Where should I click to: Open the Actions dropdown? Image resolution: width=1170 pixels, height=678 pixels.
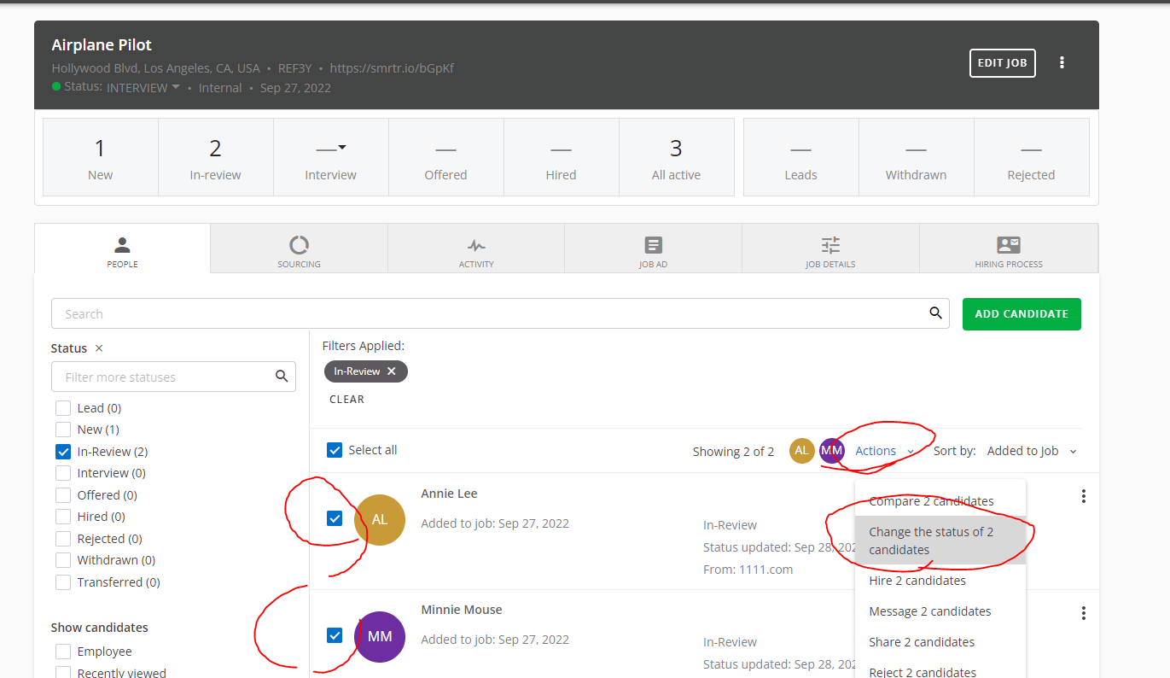pos(885,451)
